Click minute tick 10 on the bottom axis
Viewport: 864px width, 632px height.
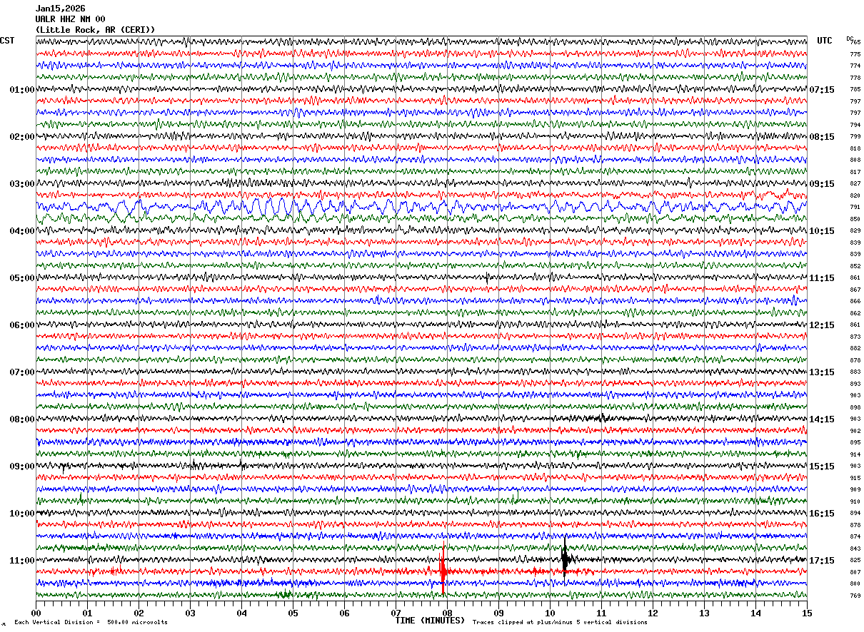point(550,613)
